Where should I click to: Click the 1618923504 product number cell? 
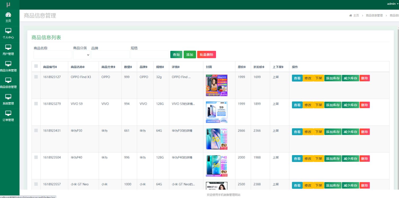[52, 157]
